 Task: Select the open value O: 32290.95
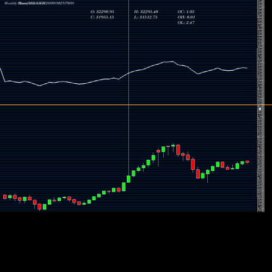click(x=102, y=12)
